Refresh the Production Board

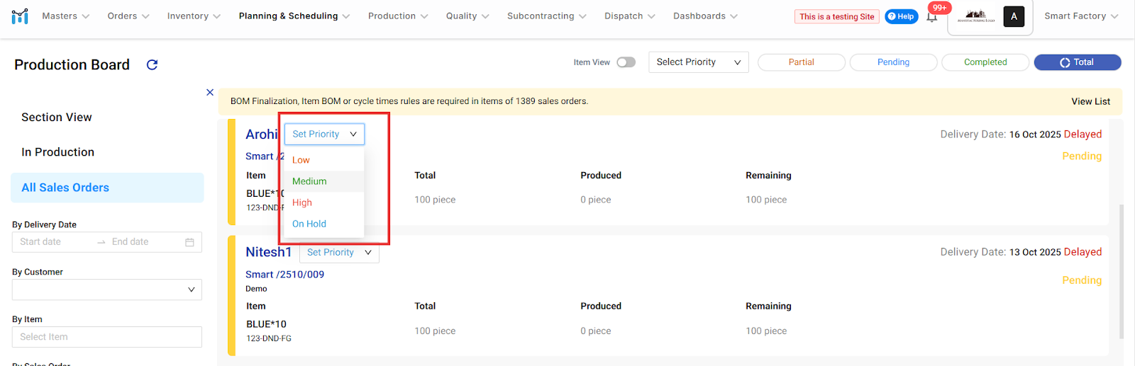point(152,65)
